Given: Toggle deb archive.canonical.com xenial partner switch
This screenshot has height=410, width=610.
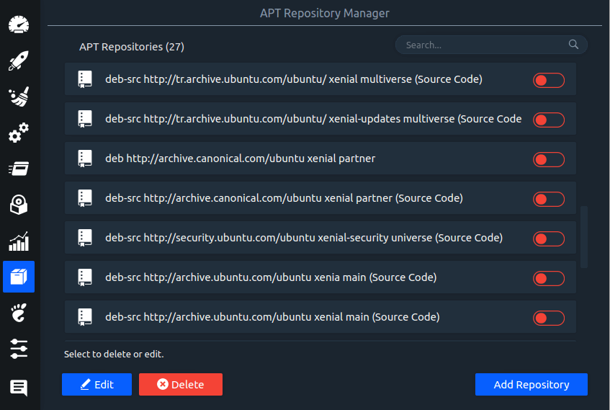Looking at the screenshot, I should pos(549,160).
